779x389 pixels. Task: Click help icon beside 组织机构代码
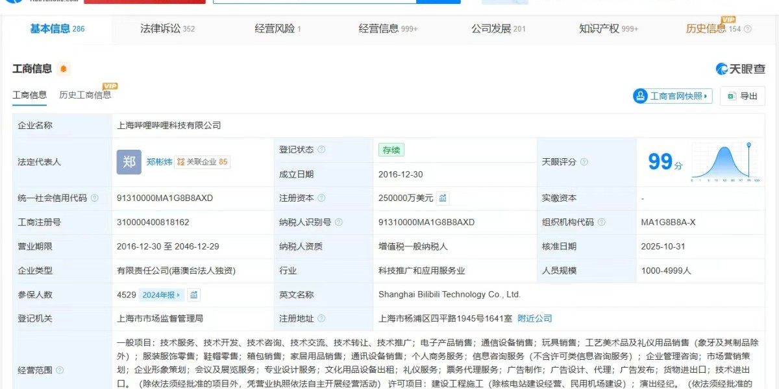[602, 222]
